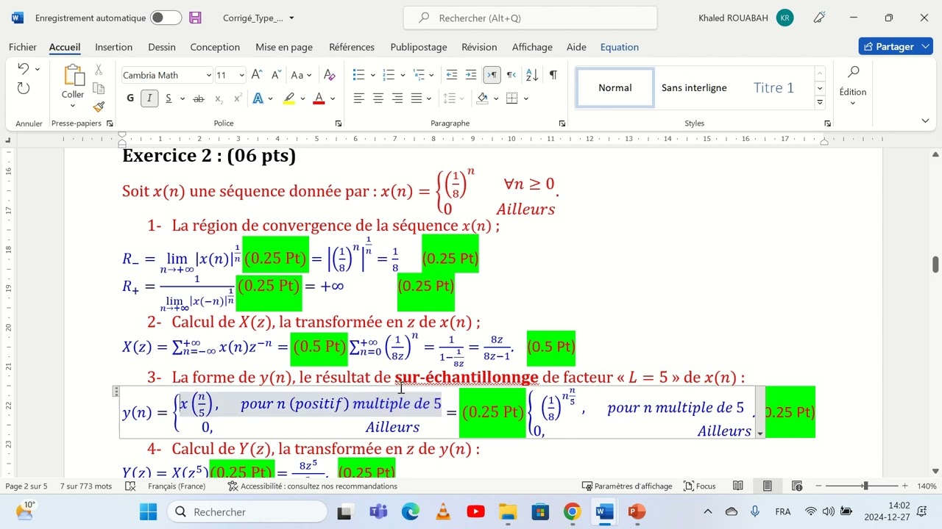Expand the Styles gallery more arrow

tap(819, 102)
